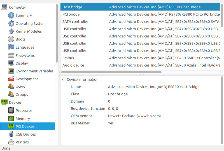Open the Languages flag icon

coord(11,47)
